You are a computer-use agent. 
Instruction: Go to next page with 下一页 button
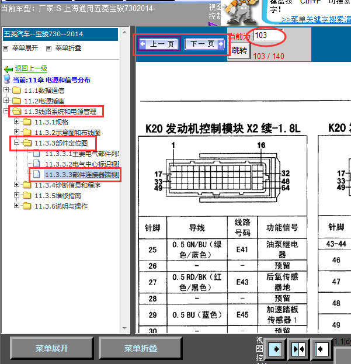pos(204,44)
